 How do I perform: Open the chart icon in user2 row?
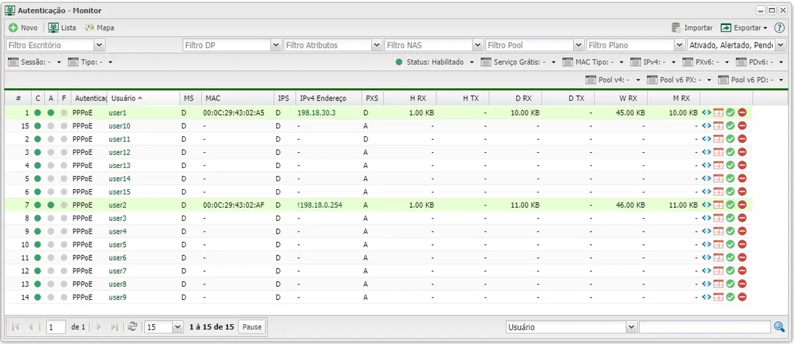click(x=718, y=205)
